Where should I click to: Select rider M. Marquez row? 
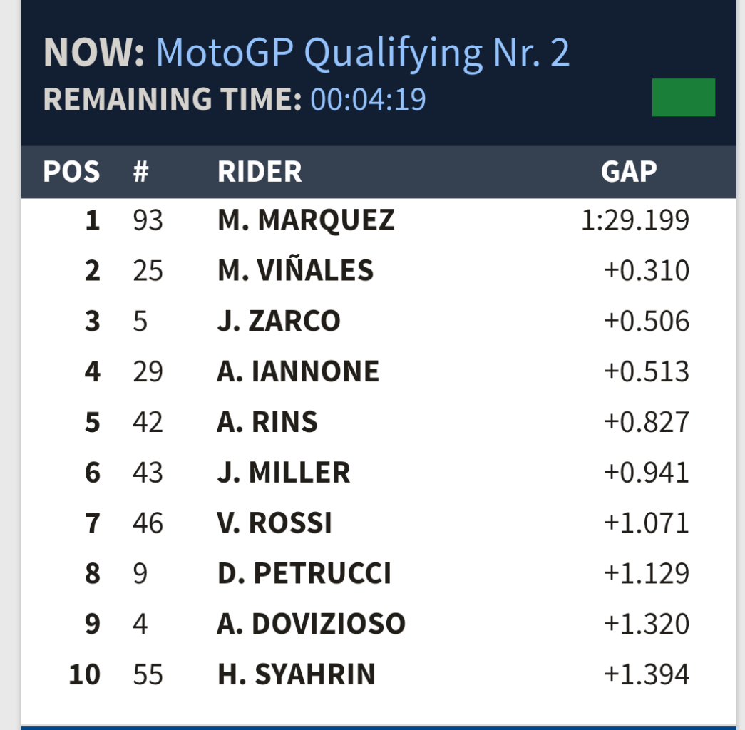pos(306,220)
